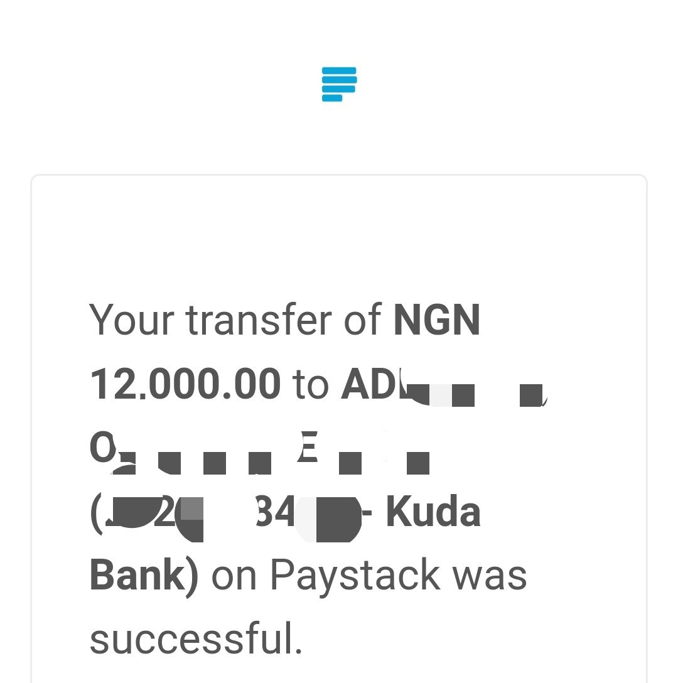The image size is (678, 683).
Task: Click the word "transfer" in the message
Action: click(x=259, y=321)
